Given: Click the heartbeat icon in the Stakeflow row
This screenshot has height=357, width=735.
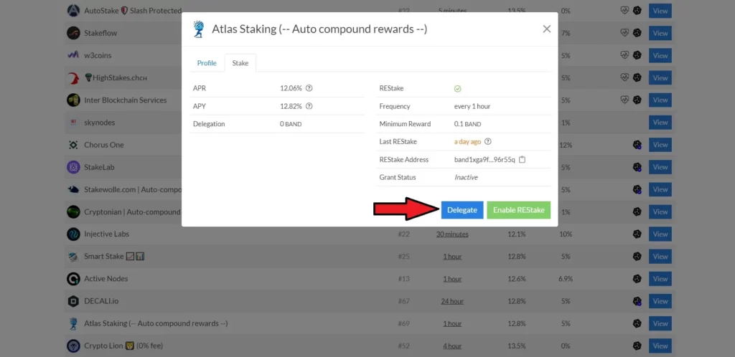Looking at the screenshot, I should (625, 33).
